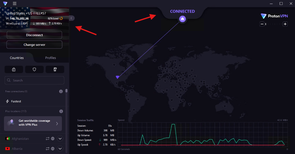
Task: Expand the Albania server list
Action: pos(60,148)
